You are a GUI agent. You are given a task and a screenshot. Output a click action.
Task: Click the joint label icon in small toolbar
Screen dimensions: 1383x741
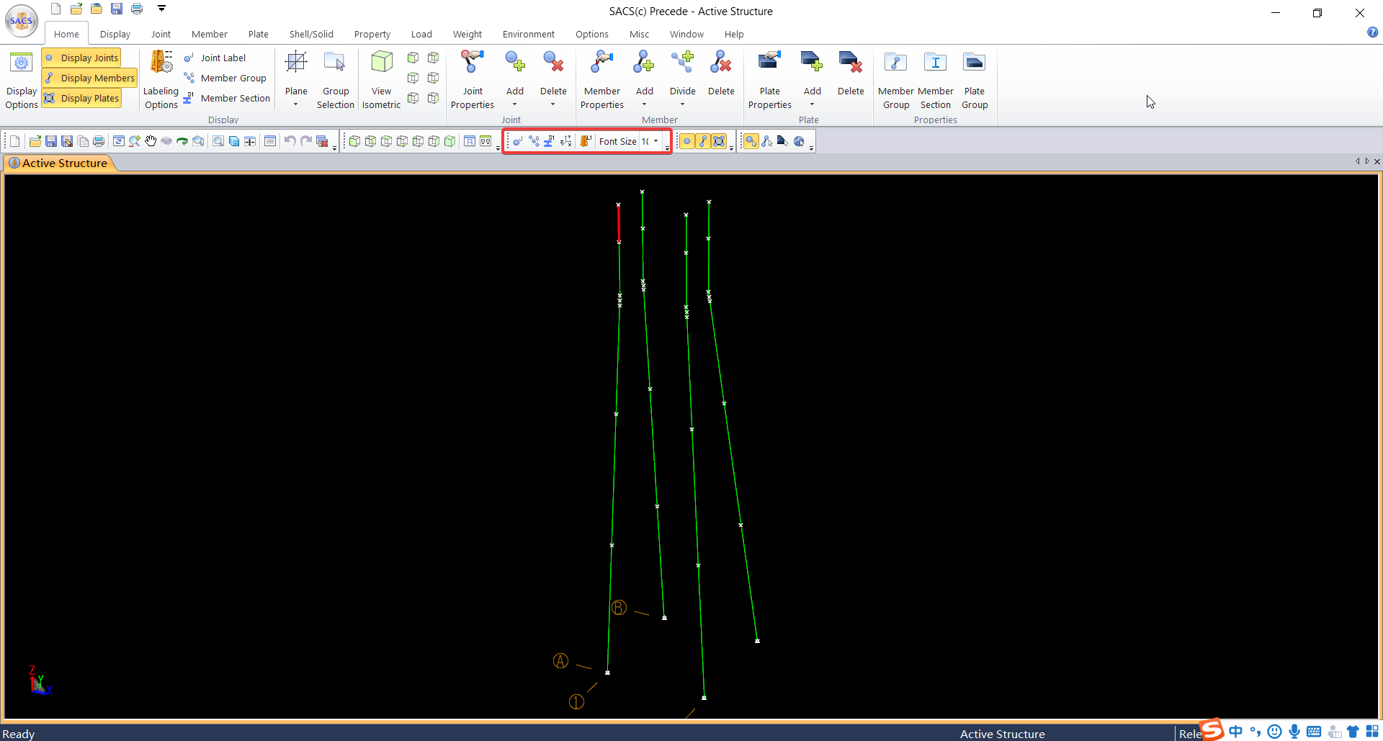[x=517, y=141]
